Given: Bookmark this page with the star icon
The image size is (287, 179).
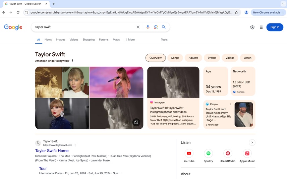Looking at the screenshot, I should [x=236, y=12].
